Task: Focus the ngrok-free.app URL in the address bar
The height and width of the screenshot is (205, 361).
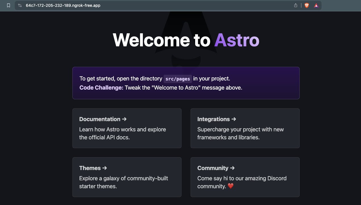Action: coord(63,5)
